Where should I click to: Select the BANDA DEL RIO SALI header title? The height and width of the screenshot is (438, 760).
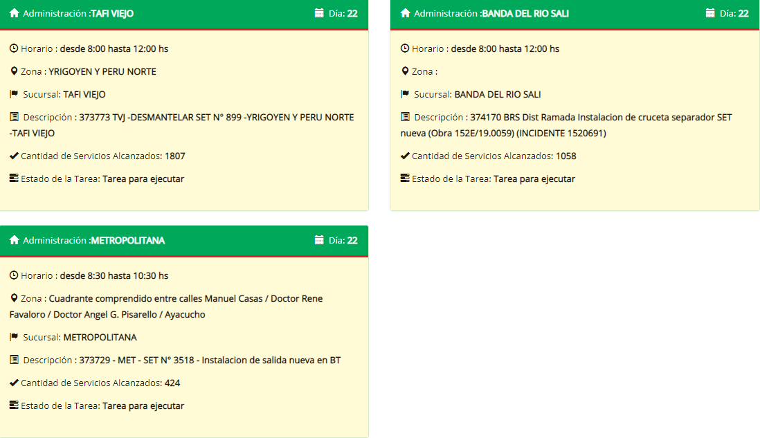525,13
